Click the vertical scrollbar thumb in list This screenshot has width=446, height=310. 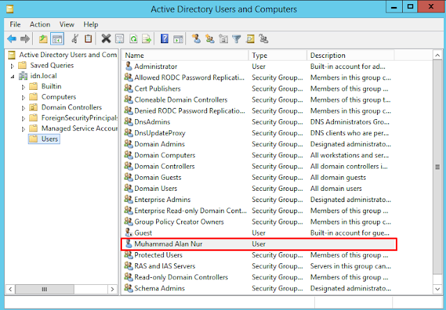438,167
